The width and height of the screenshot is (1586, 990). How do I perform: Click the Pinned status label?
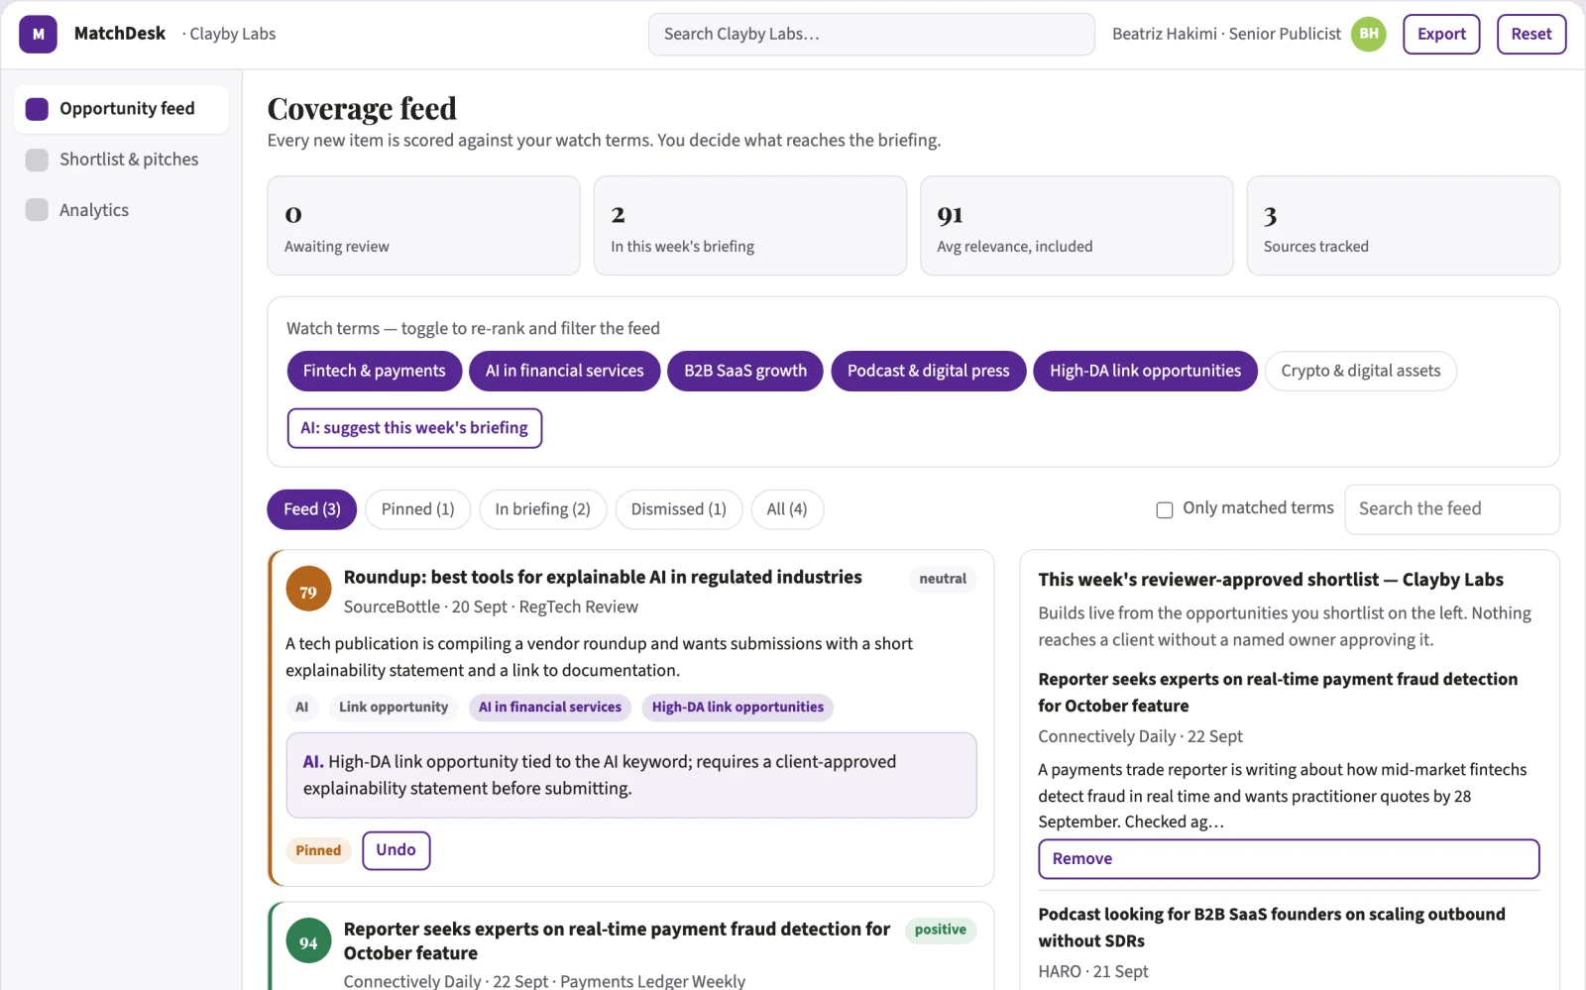tap(318, 850)
